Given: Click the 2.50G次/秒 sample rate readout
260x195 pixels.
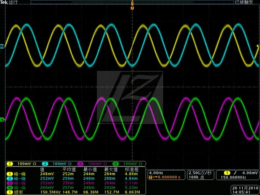Looking at the screenshot, I should [200, 173].
